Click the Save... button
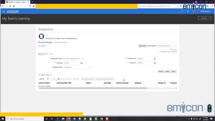The width and height of the screenshot is (215, 121). [x=174, y=72]
